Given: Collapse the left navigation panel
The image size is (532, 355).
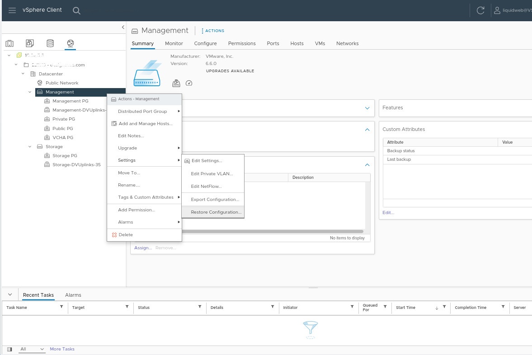Looking at the screenshot, I should (123, 28).
